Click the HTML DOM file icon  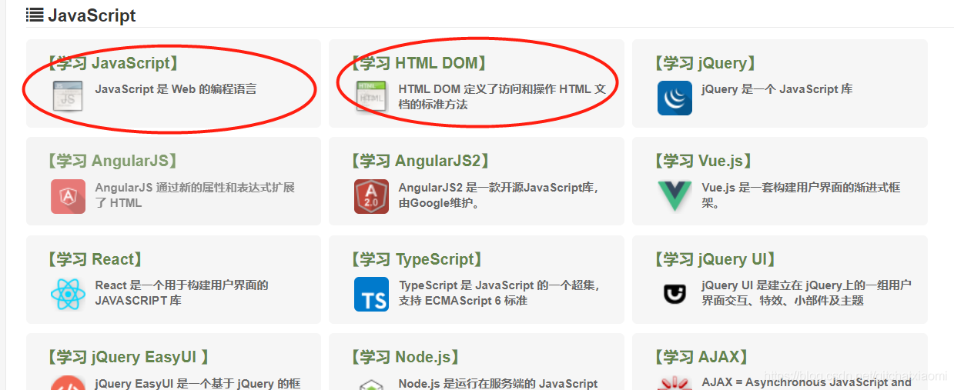coord(371,98)
